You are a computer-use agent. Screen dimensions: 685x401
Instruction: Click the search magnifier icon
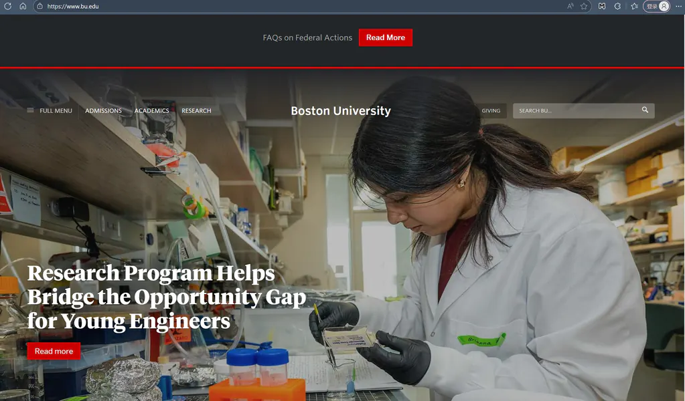[x=645, y=110]
